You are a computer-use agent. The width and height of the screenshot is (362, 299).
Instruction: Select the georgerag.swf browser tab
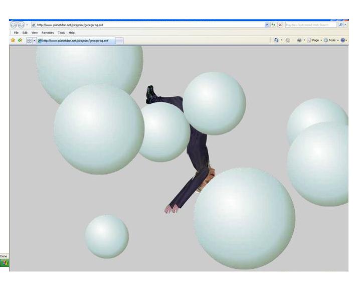click(76, 41)
